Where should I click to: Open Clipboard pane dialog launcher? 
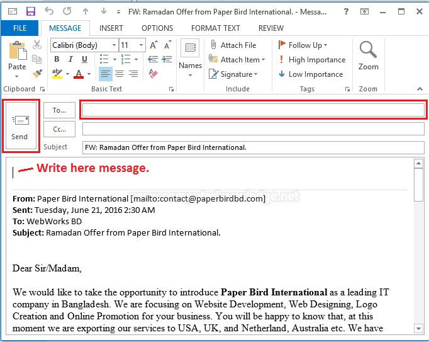[42, 89]
